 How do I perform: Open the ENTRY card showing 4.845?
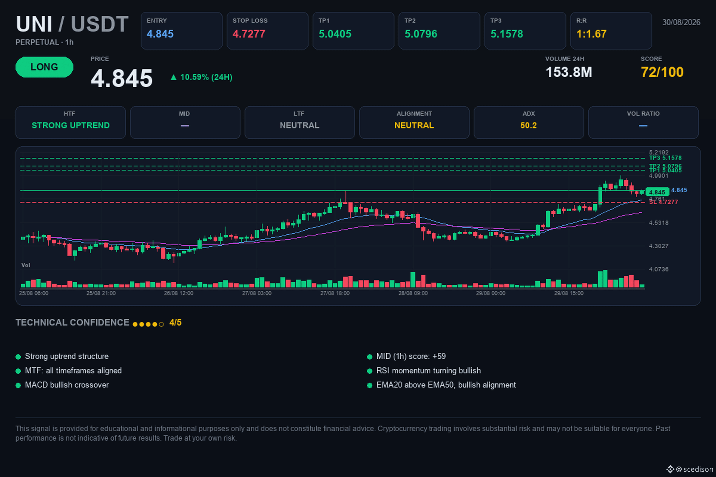coord(181,31)
